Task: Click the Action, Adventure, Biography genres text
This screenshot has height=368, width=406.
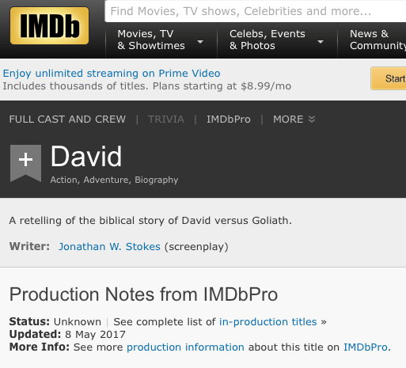Action: (114, 180)
